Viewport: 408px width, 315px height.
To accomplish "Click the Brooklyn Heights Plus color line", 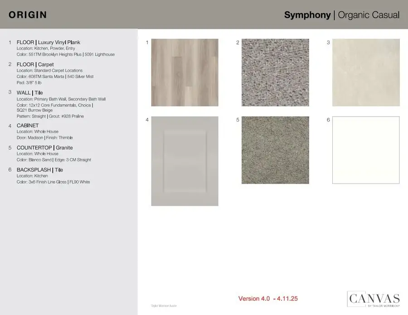I will pos(65,54).
